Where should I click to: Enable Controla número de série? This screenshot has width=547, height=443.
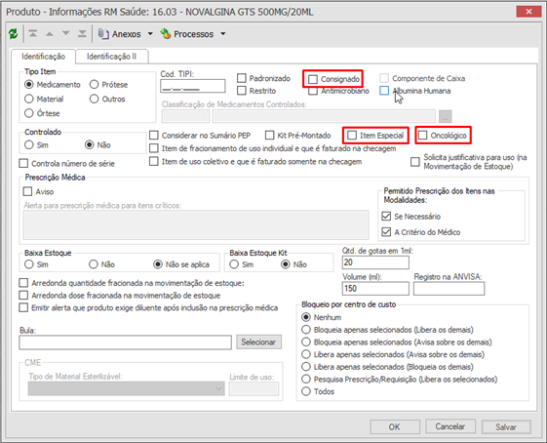point(23,163)
